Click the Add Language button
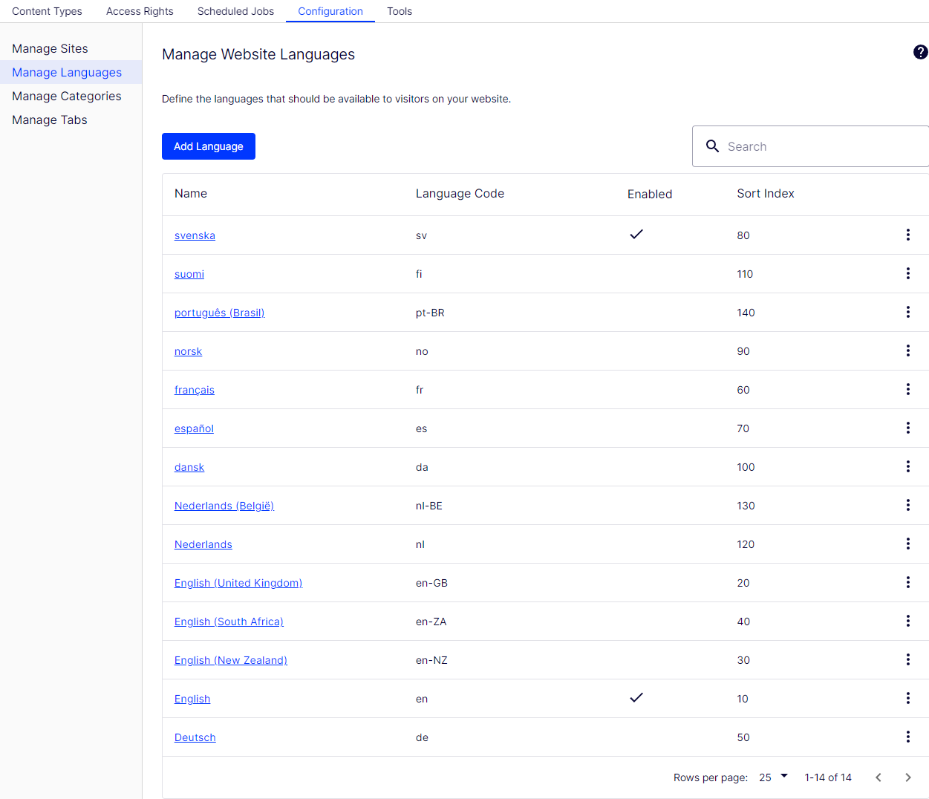Image resolution: width=929 pixels, height=799 pixels. tap(208, 146)
